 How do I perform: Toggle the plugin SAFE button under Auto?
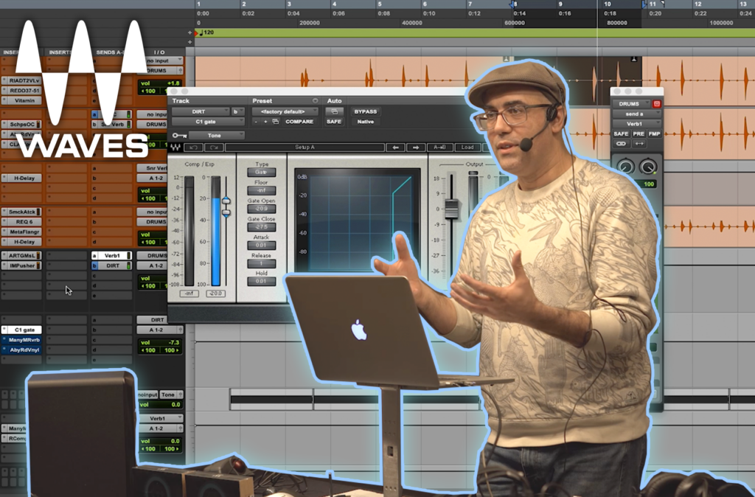(334, 122)
